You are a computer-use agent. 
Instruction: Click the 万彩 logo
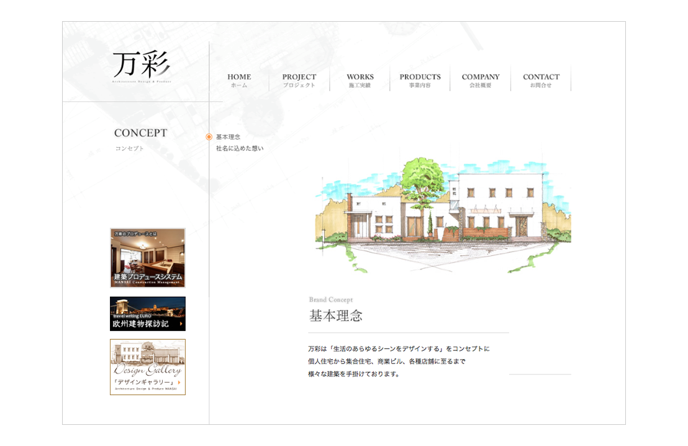(142, 66)
